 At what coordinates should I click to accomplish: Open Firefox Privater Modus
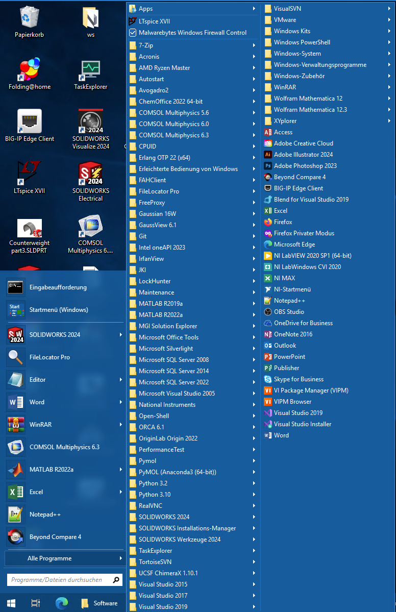tap(304, 233)
